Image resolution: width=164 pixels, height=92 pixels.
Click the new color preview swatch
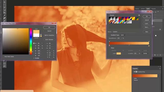pyautogui.click(x=36, y=32)
